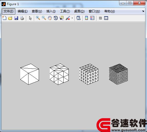The image size is (147, 132).
Task: Enable the Pan hand tool
Action: [50, 18]
